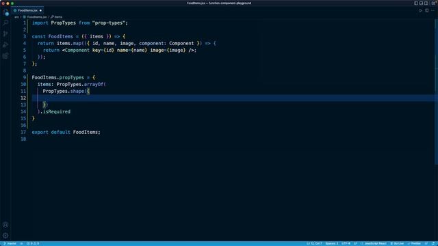Select the FoodItems.jsx editor tab
Screen dimensions: 438x246
pos(27,10)
